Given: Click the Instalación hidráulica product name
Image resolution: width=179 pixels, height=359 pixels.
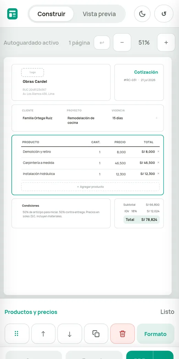Looking at the screenshot, I should point(39,174).
